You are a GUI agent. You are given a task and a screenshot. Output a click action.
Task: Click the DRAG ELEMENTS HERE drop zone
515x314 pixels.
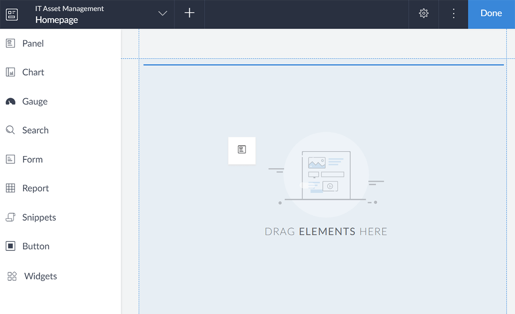click(x=326, y=231)
